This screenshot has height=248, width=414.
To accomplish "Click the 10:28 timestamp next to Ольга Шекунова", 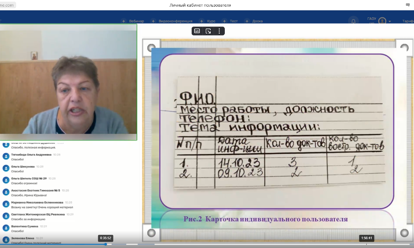I will pos(40,167).
